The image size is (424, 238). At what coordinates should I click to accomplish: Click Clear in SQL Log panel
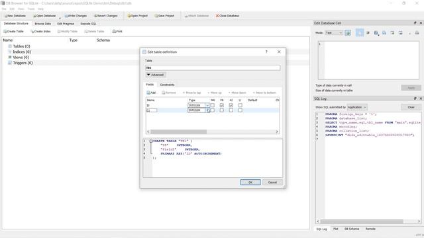(x=411, y=107)
